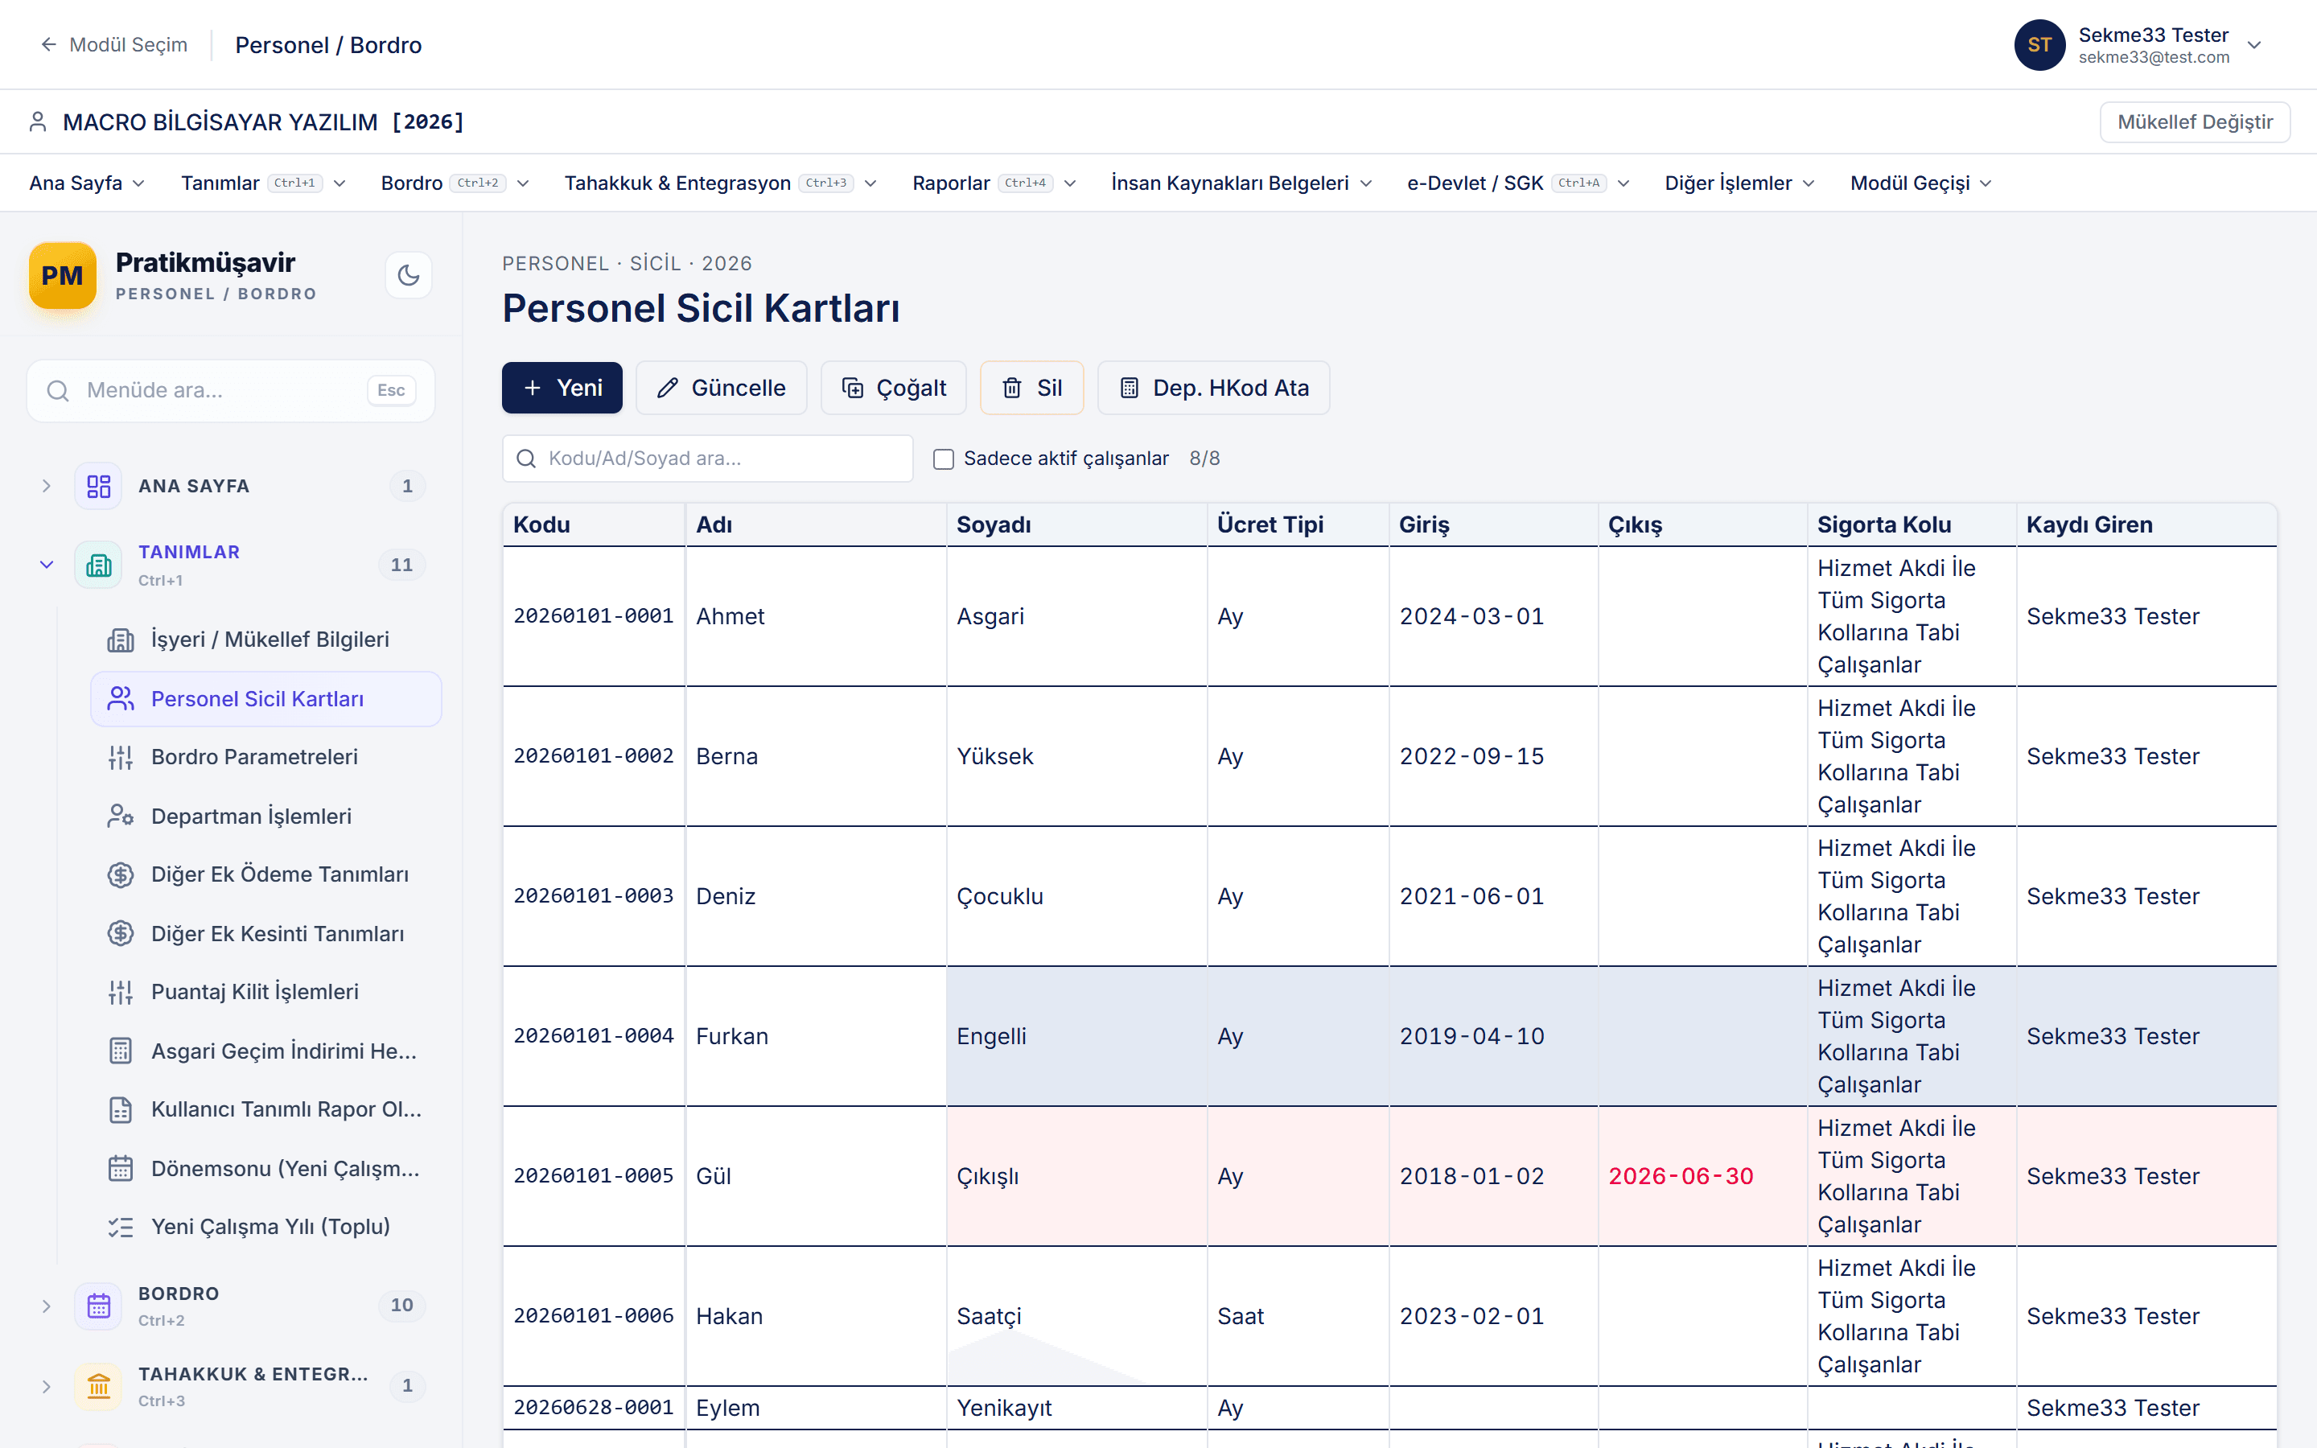
Task: Click the trash icon on Sil
Action: tap(1012, 388)
